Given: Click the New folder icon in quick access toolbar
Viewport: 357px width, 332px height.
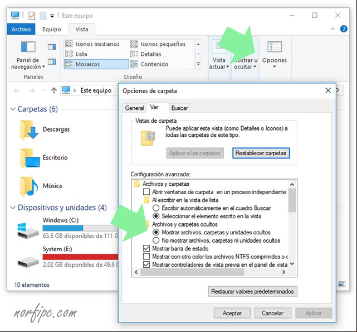Looking at the screenshot, I should (x=43, y=16).
